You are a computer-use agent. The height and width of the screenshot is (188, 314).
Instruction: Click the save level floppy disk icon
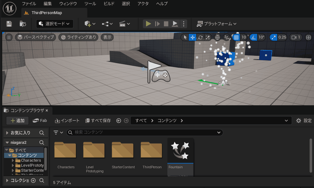point(9,24)
